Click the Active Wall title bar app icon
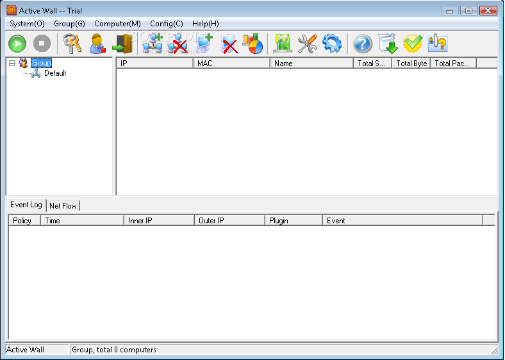The width and height of the screenshot is (505, 360). point(12,10)
